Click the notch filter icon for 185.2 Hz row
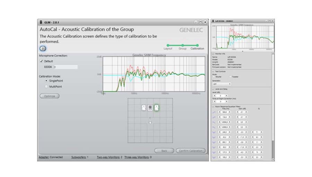 [214, 157]
